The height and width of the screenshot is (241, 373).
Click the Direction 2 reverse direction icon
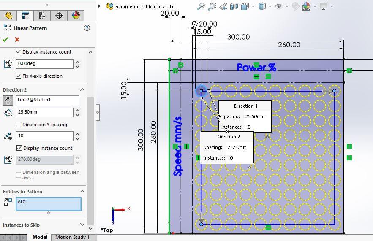[x=8, y=100]
